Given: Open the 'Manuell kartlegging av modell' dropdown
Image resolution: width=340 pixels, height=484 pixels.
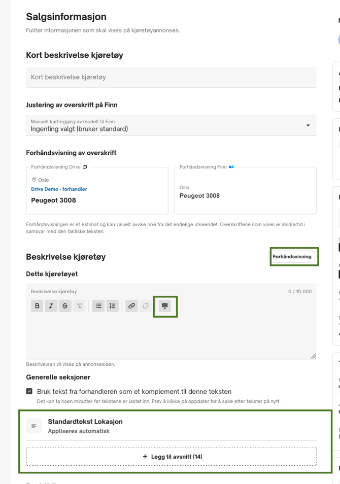Looking at the screenshot, I should point(170,125).
